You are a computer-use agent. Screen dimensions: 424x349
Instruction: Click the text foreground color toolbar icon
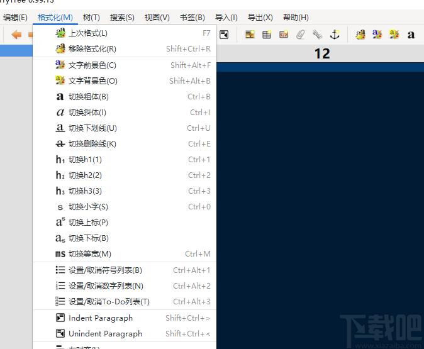coord(377,35)
